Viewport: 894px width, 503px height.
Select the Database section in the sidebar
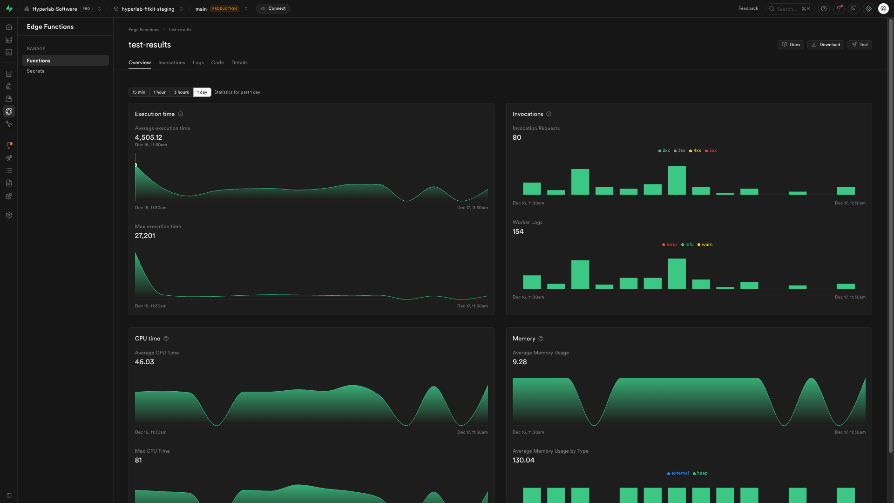point(8,74)
